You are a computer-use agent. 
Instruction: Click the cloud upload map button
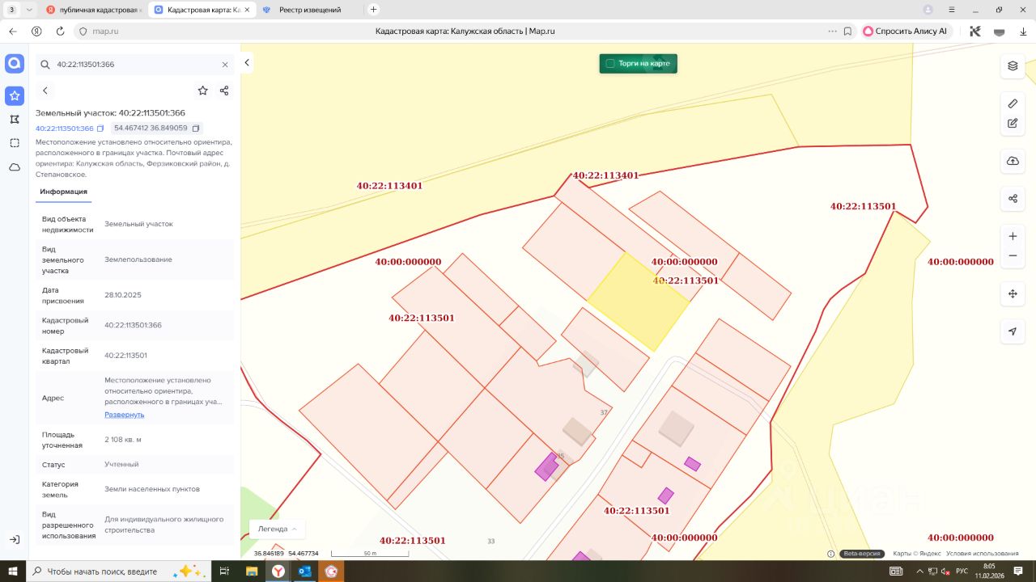tap(1013, 161)
